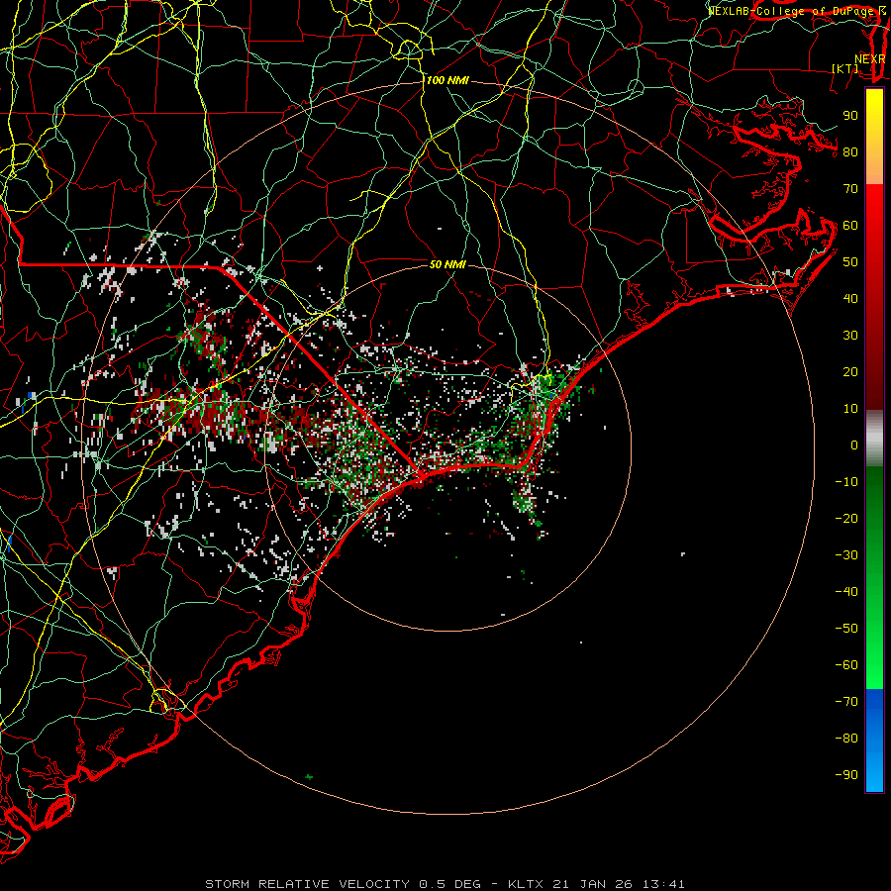
Task: Select the "21 JAN 26" date text
Action: 593,884
